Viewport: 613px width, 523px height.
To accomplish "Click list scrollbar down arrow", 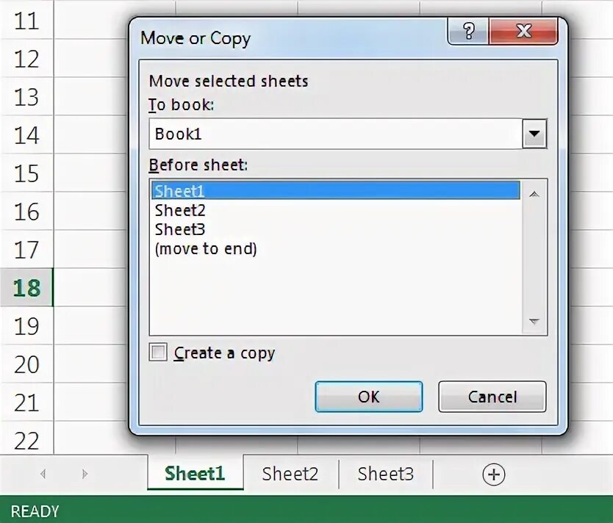I will tap(534, 321).
